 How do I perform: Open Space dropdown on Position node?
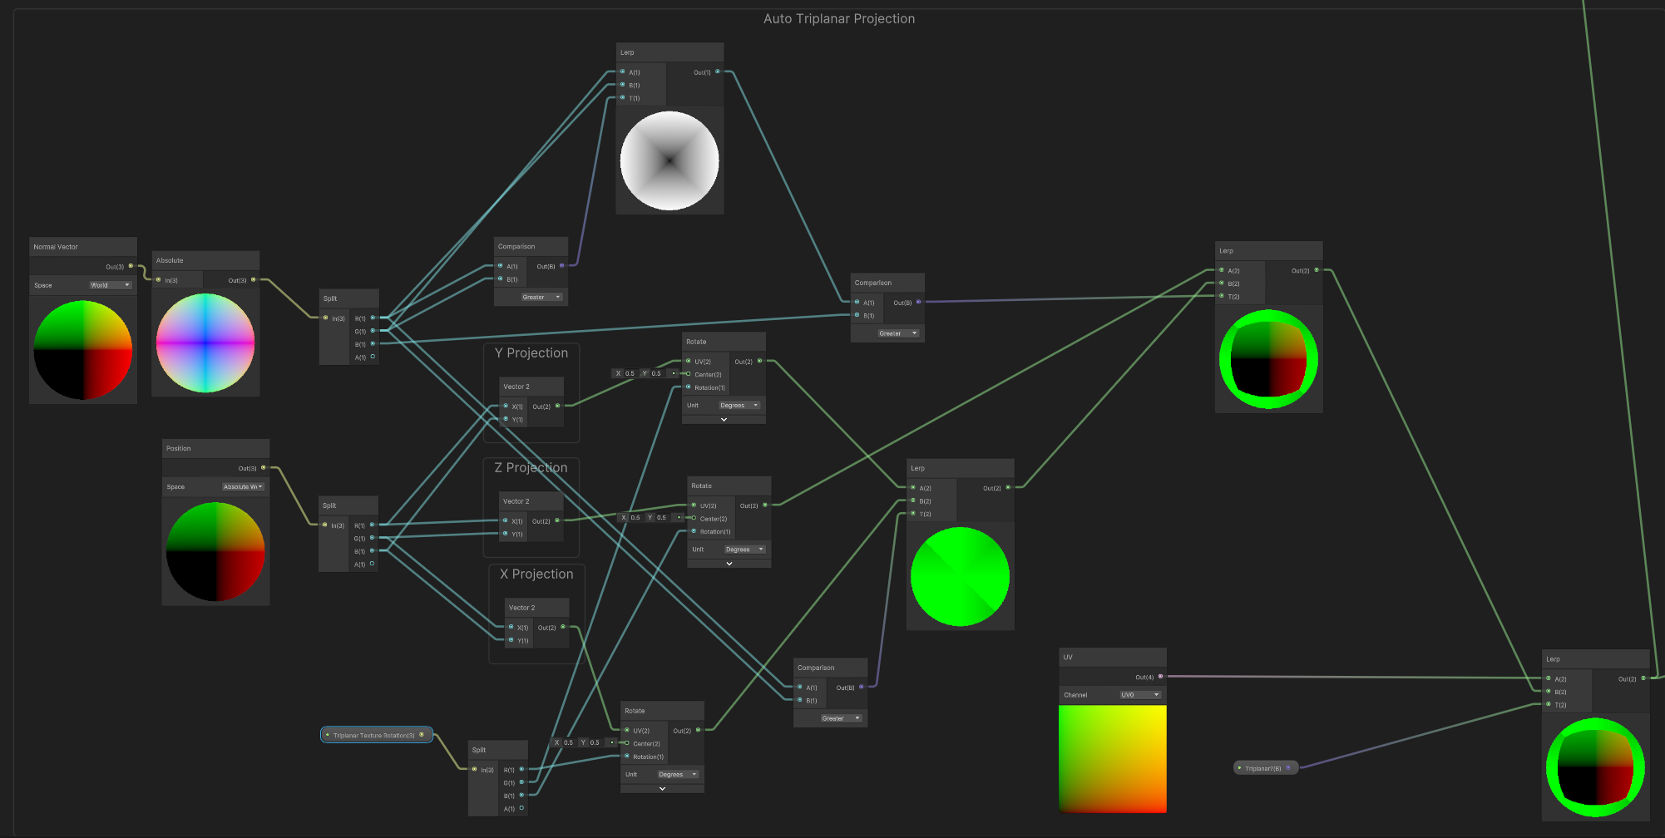[243, 487]
